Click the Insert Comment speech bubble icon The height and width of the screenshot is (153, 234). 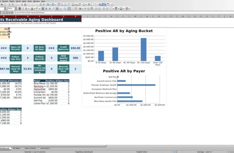pyautogui.click(x=93, y=5)
